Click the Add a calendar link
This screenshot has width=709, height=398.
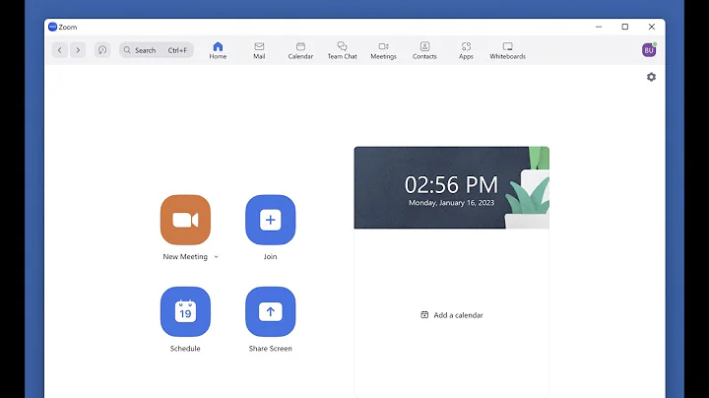(452, 315)
